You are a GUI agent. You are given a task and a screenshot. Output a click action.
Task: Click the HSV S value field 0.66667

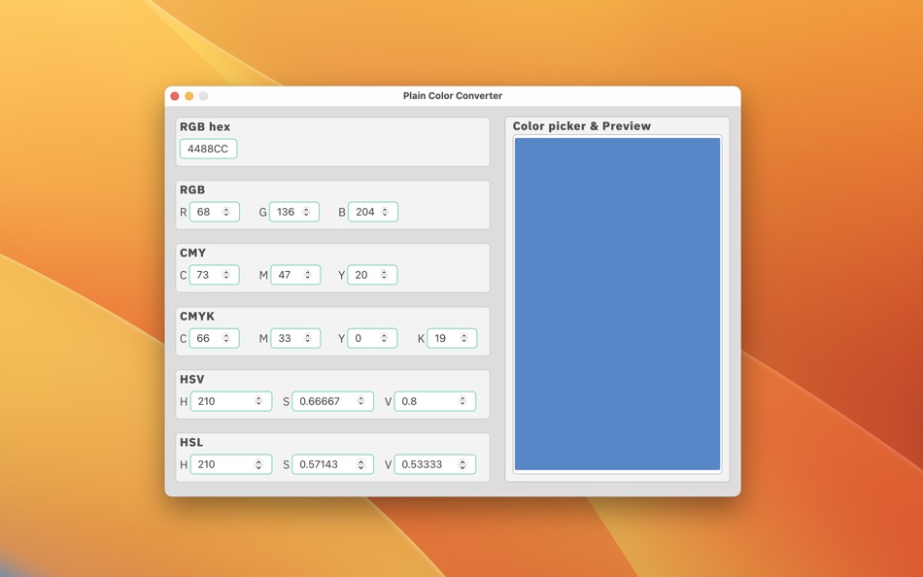pyautogui.click(x=333, y=401)
